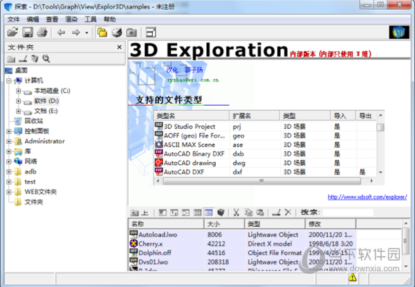Go forward with the right arrow
This screenshot has width=415, height=287.
coord(76,33)
